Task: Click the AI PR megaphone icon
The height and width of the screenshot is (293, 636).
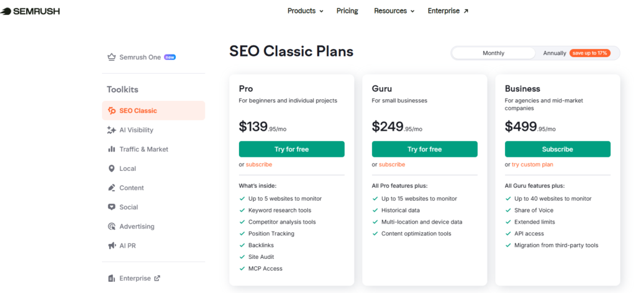Action: pyautogui.click(x=112, y=246)
